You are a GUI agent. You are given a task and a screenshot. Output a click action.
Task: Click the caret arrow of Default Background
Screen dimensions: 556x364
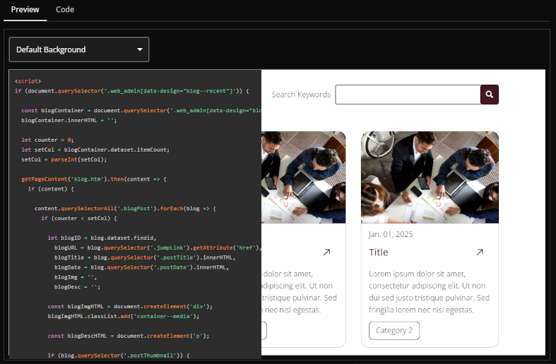point(140,49)
